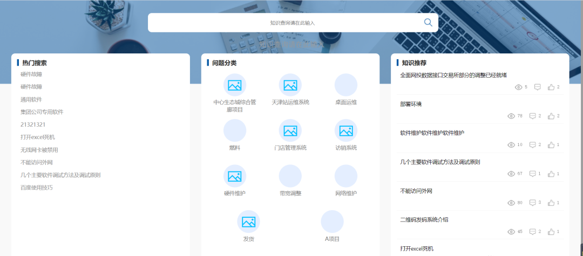583x256 pixels.
Task: Click the like icon for 部署环境
Action: click(x=551, y=116)
